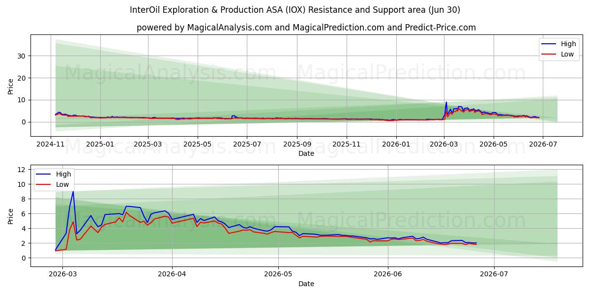
Task: Click the March 2026 price spike peak in top chart
Action: (446, 102)
